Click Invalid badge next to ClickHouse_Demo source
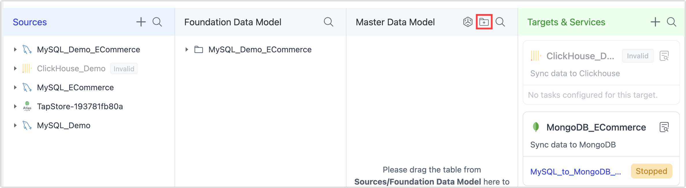This screenshot has height=188, width=686. (x=124, y=69)
